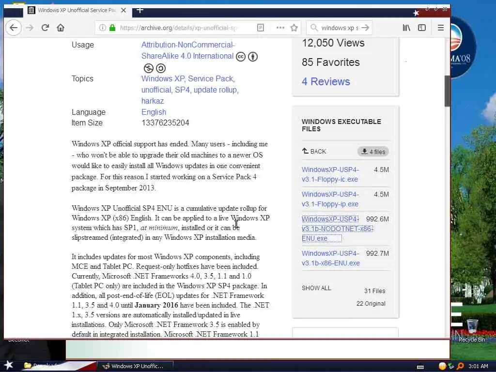The height and width of the screenshot is (372, 496).
Task: Download all with the 4 files button
Action: point(373,152)
